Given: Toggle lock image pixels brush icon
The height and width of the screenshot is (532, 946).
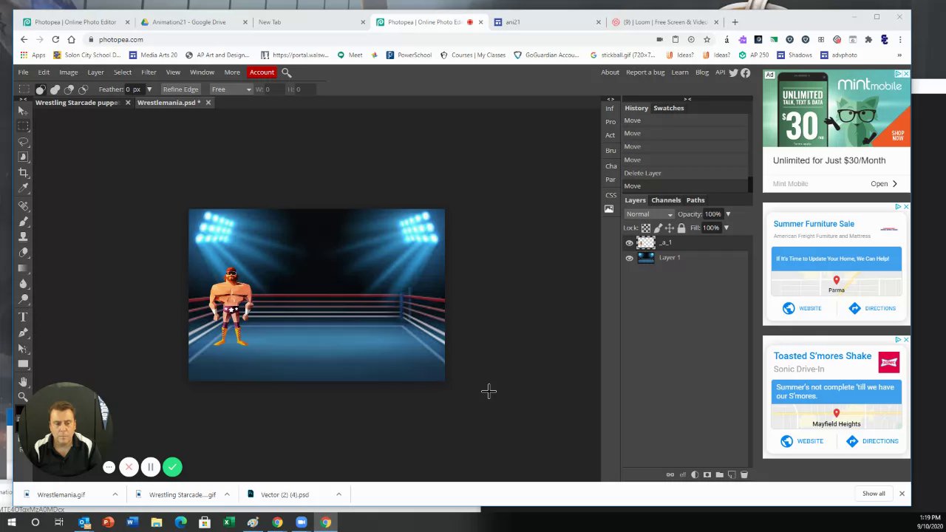Looking at the screenshot, I should click(658, 228).
